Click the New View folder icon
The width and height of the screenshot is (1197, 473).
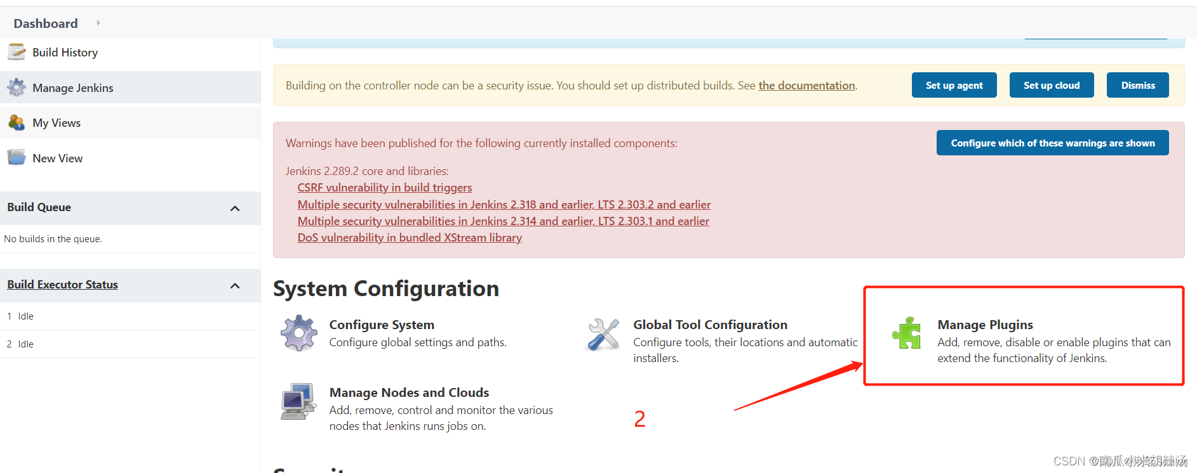pyautogui.click(x=17, y=157)
